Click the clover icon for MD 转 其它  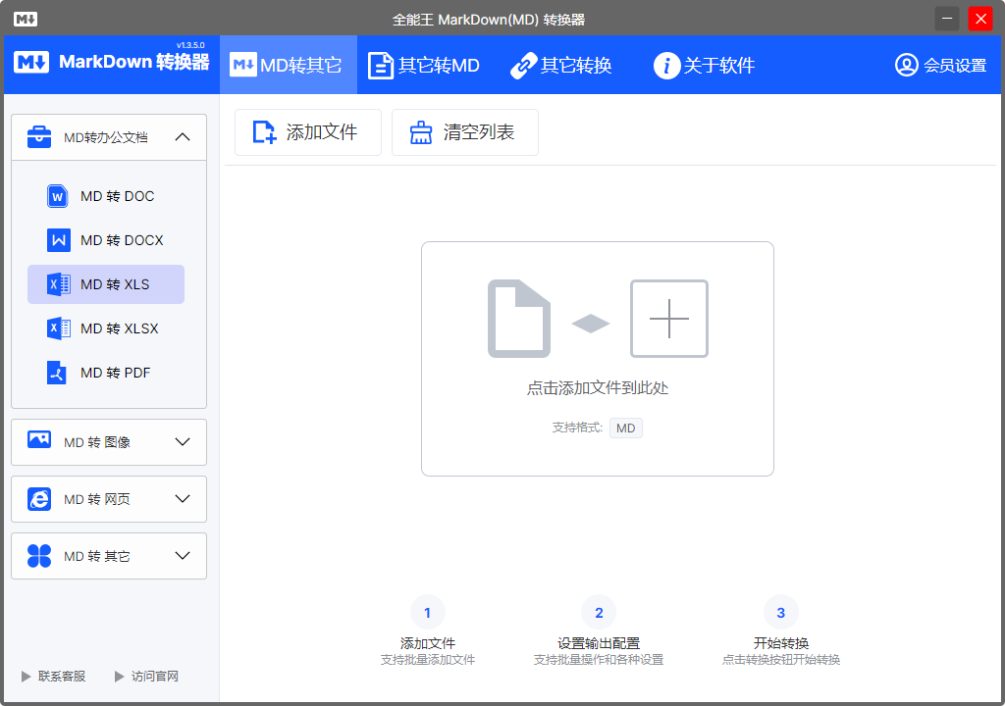(x=39, y=556)
